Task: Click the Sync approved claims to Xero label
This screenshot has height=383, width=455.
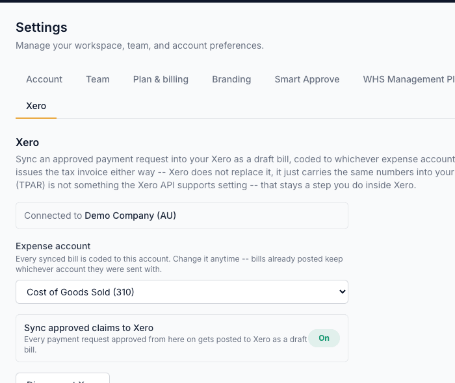Action: click(89, 328)
